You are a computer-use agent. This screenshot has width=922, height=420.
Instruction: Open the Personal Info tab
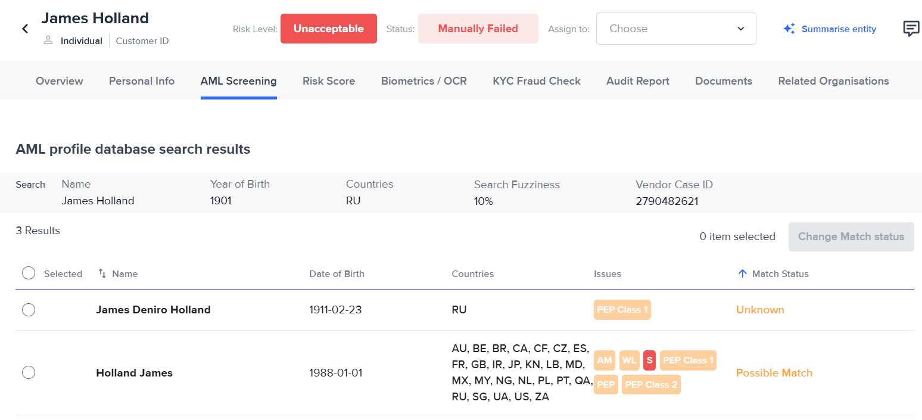click(x=142, y=81)
